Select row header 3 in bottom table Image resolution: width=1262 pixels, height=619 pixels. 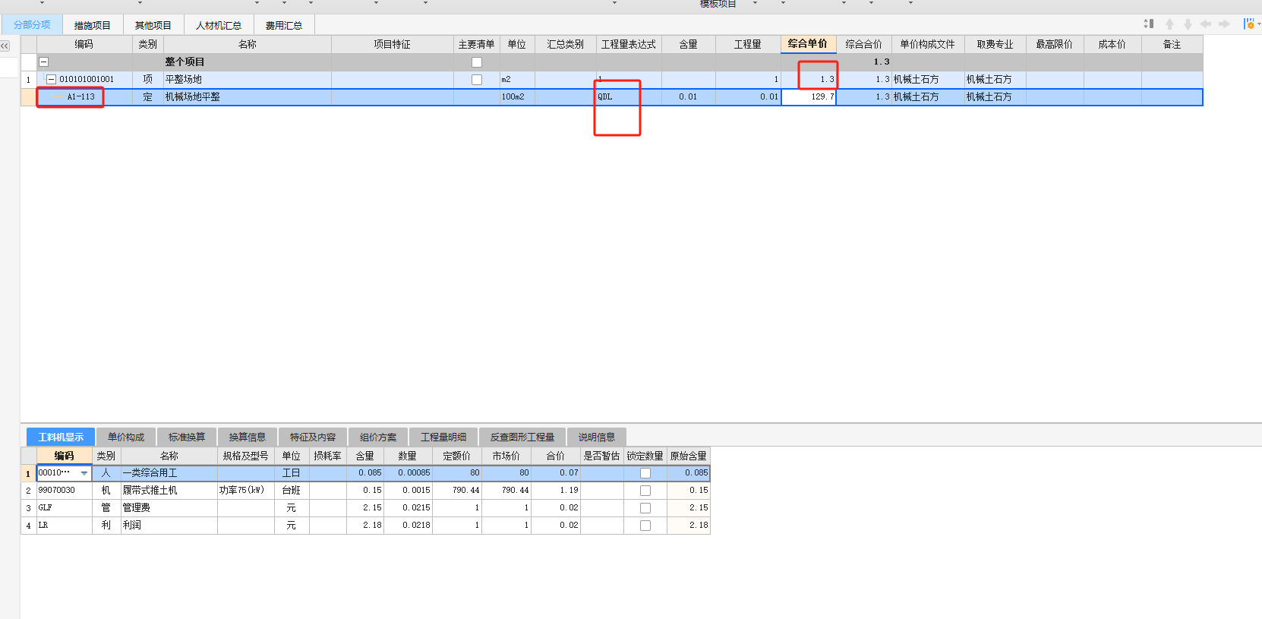28,508
